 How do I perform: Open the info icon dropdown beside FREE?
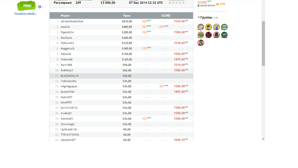40,7
